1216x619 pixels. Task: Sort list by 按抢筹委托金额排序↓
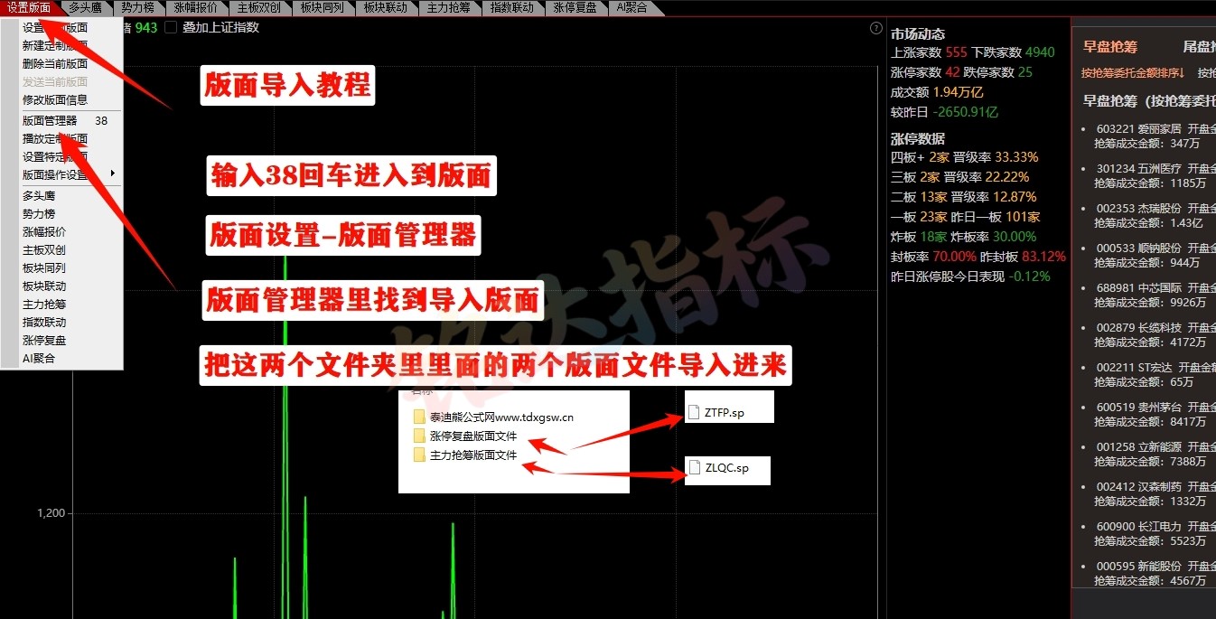pos(1133,73)
